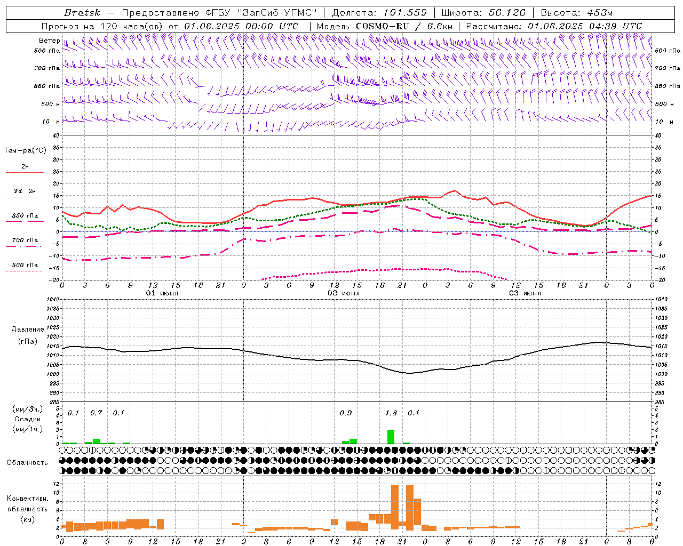Click the "Облачность" cloudiness label
The image size is (683, 546).
point(27,462)
